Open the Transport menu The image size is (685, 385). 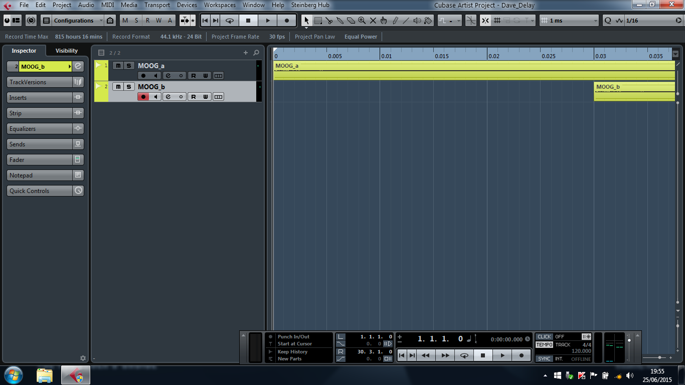click(157, 5)
